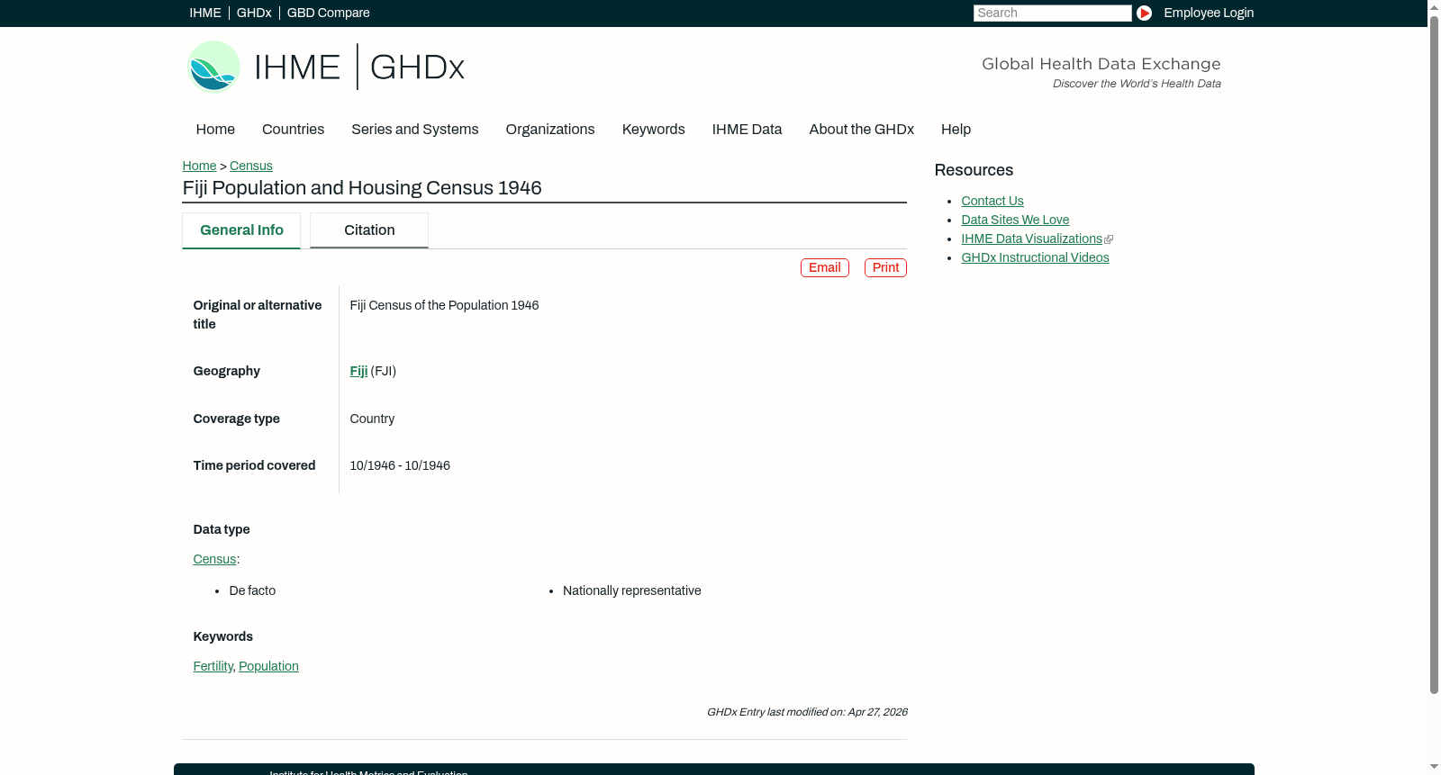
Task: Click the scrollbar down arrow
Action: coord(1434,767)
